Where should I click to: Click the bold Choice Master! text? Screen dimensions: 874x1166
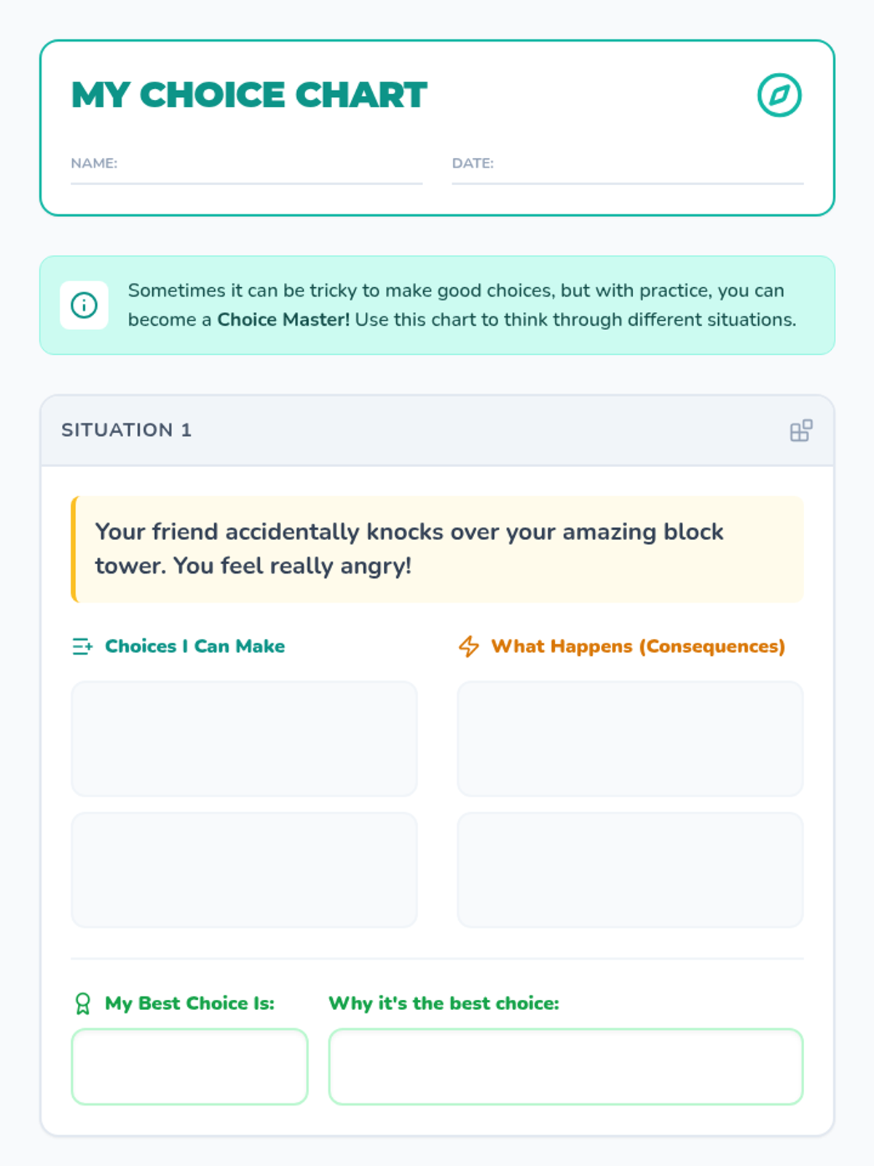click(283, 320)
